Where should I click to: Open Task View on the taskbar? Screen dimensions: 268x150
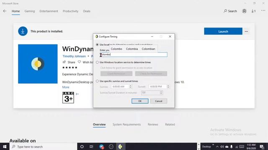click(91, 147)
